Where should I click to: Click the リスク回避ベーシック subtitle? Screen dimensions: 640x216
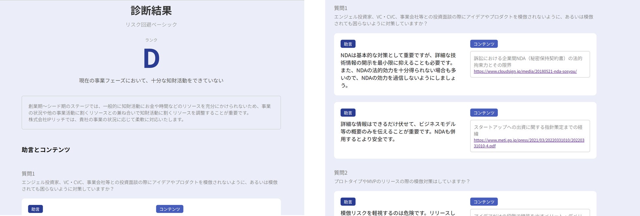click(x=151, y=25)
